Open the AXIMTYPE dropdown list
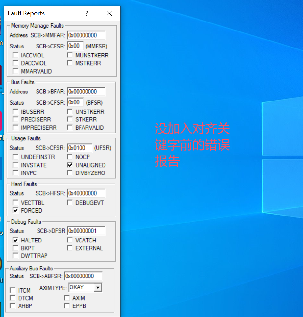Viewport: 303px width, 317px height. tap(98, 287)
